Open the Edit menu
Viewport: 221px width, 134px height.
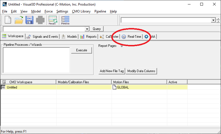14,11
